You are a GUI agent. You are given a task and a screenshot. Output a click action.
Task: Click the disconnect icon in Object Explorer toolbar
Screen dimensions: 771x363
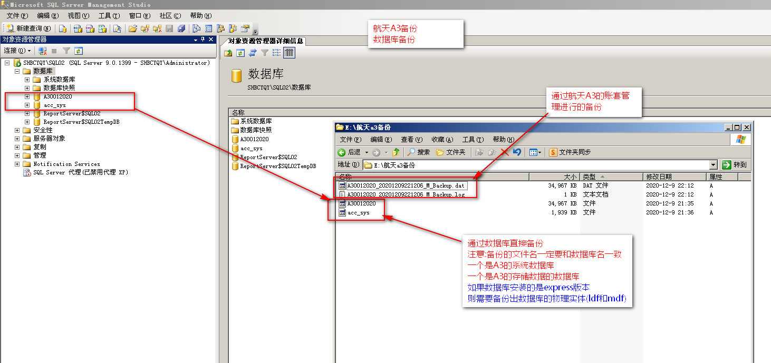[43, 51]
